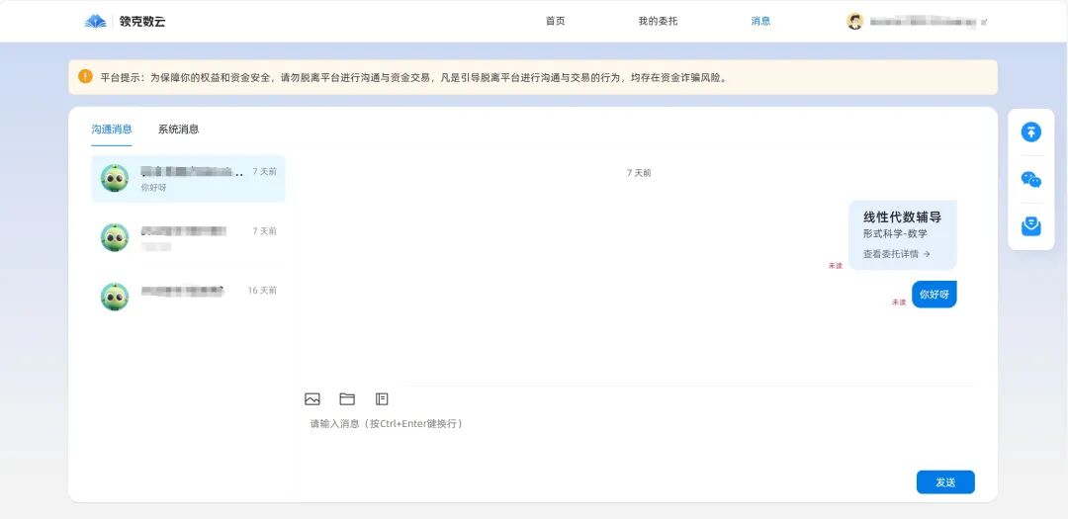Open the 消息 navigation item
Screen dimensions: 1068x519
(760, 21)
